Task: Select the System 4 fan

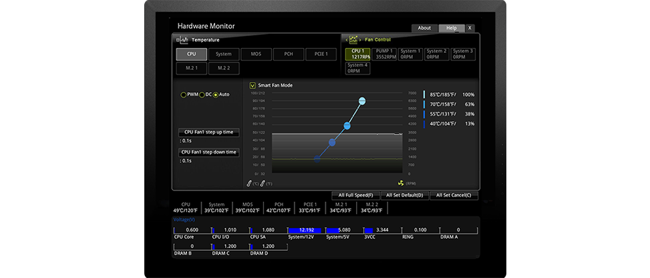Action: click(358, 68)
